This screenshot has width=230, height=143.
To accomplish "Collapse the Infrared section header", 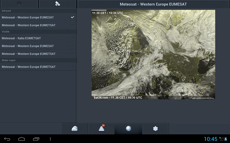I will (38, 11).
